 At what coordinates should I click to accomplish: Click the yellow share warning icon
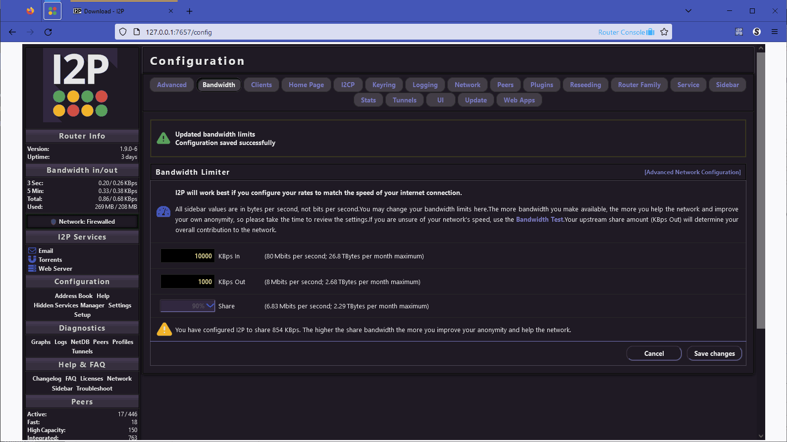[164, 329]
